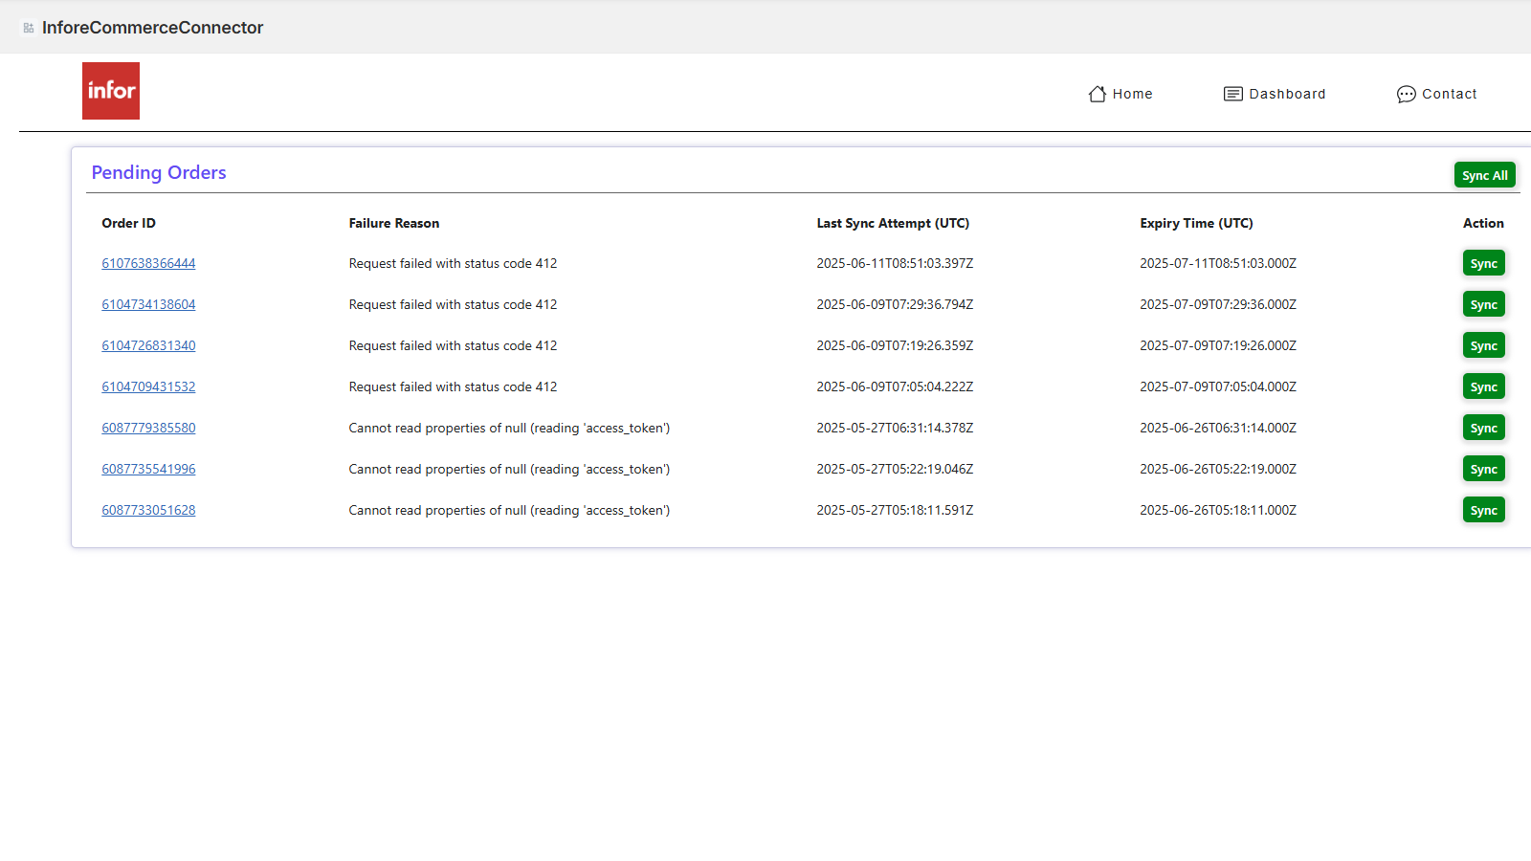Click failure reason for order 6107638366444
1531x861 pixels.
[453, 263]
